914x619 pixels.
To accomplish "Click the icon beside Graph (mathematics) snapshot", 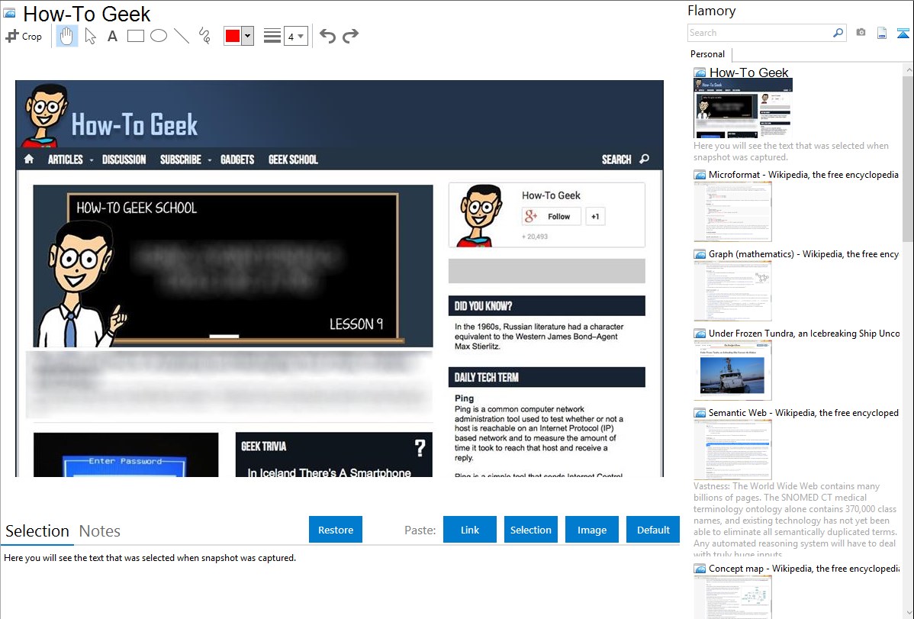I will click(x=700, y=254).
